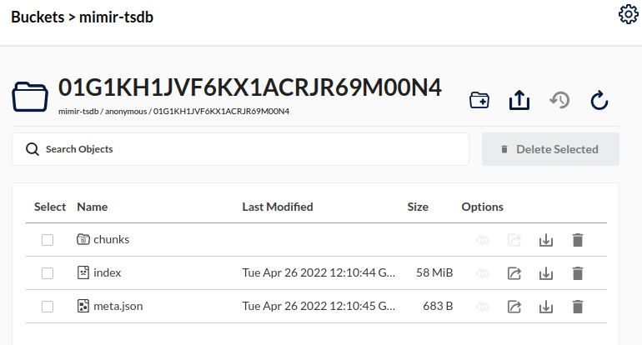Share the meta.json file
The image size is (642, 345).
[514, 307]
